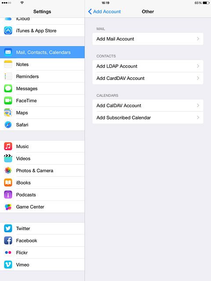
Task: Tap the Flickr dots icon
Action: (x=8, y=252)
